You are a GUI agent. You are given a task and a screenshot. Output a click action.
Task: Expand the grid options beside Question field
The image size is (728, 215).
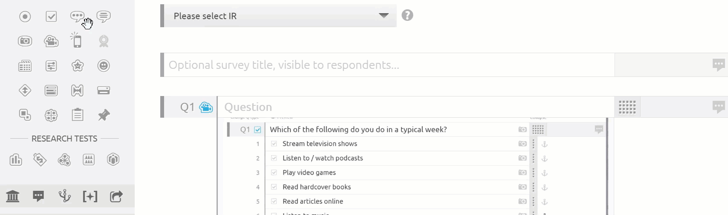627,107
